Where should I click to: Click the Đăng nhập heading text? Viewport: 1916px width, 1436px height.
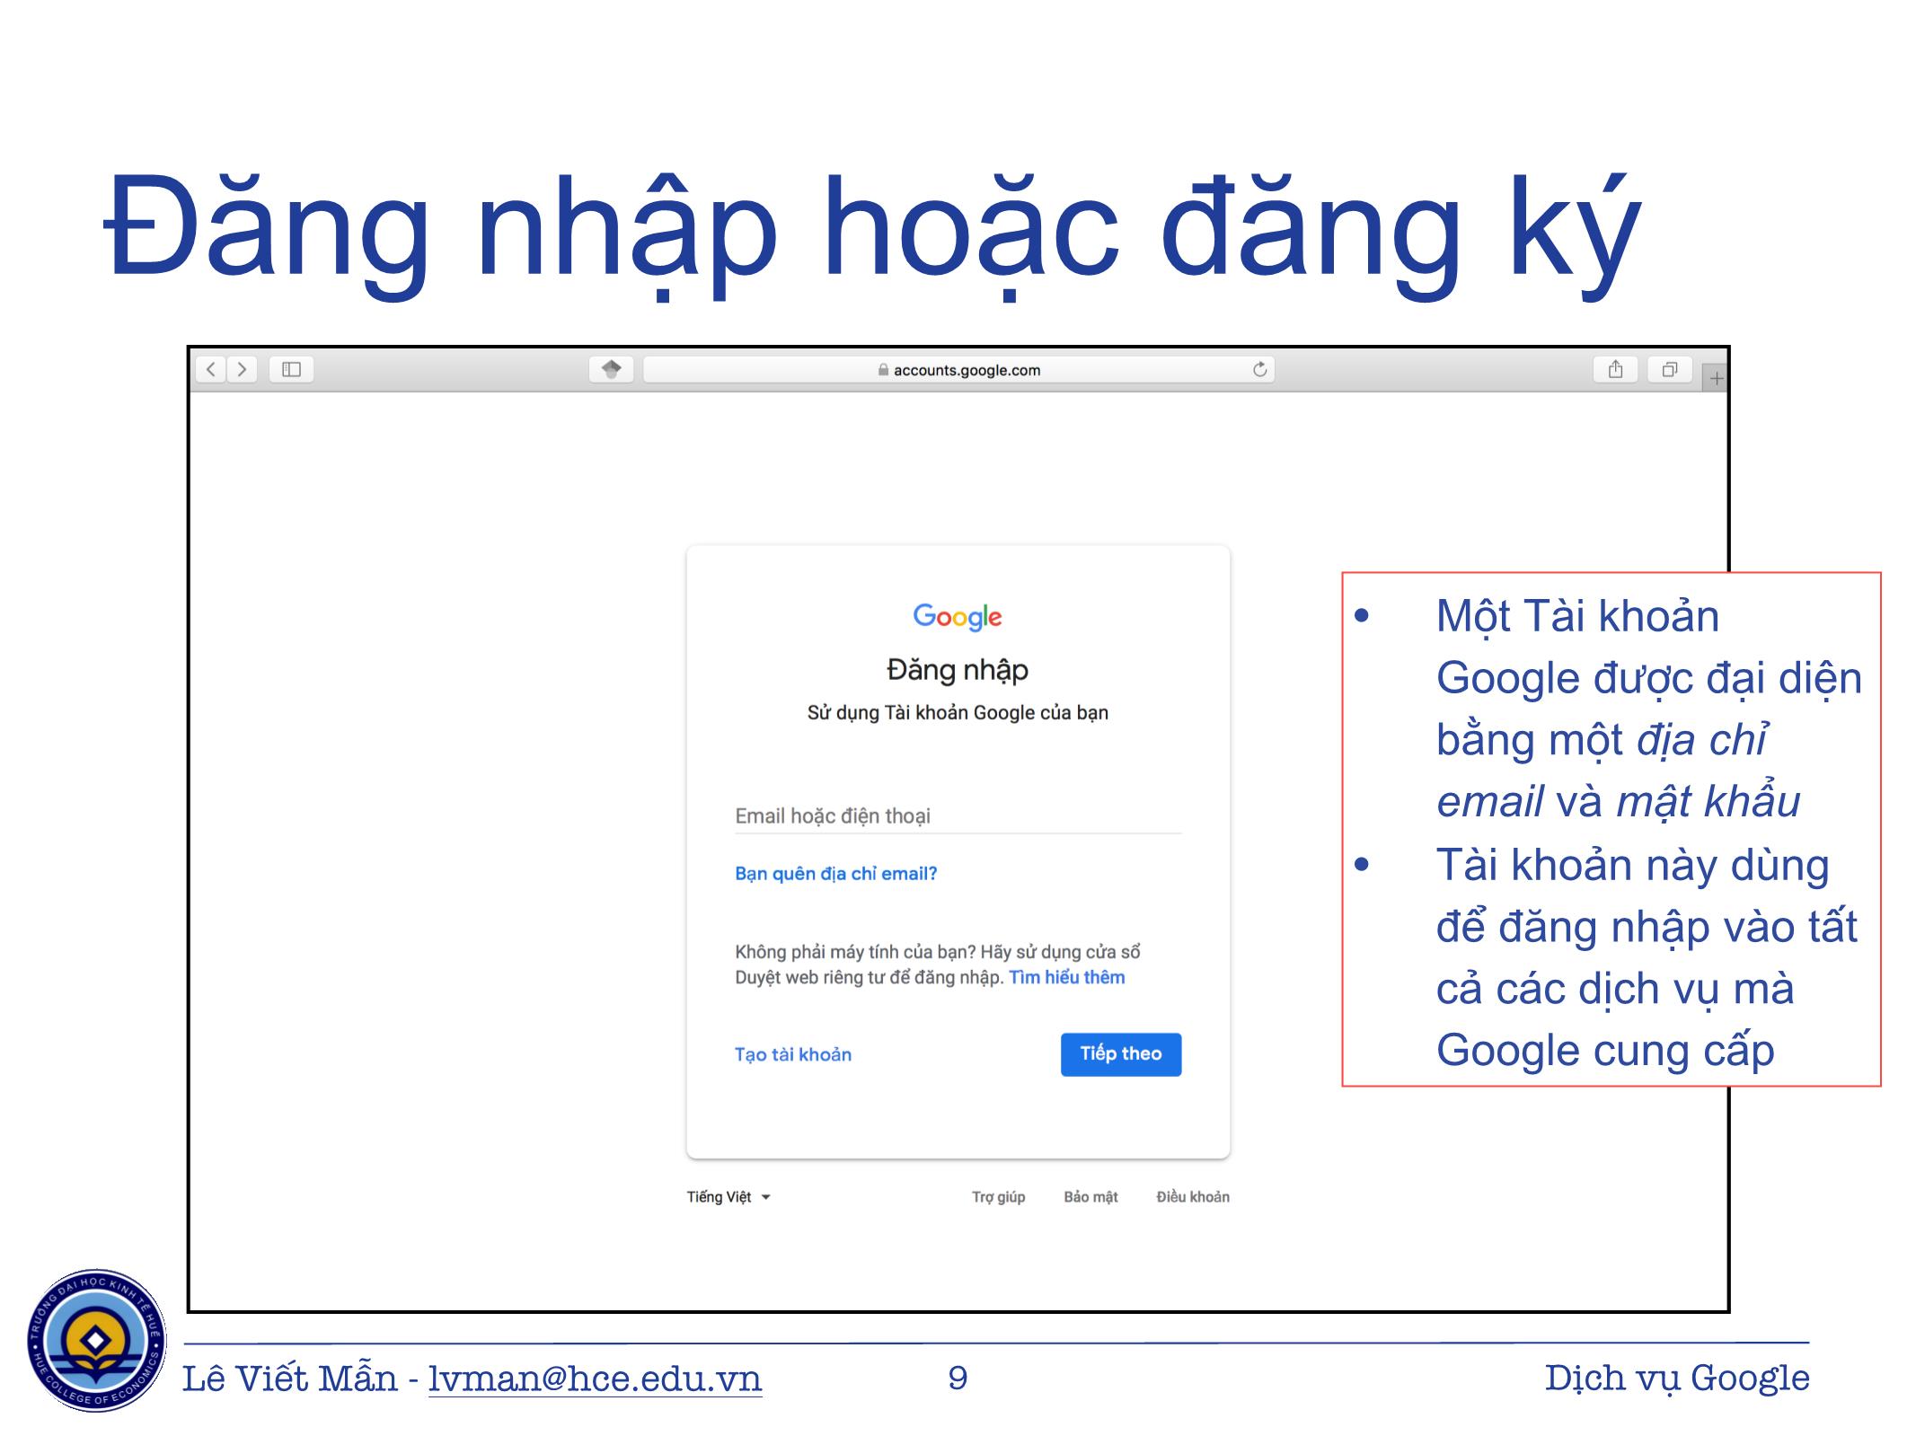[x=958, y=670]
